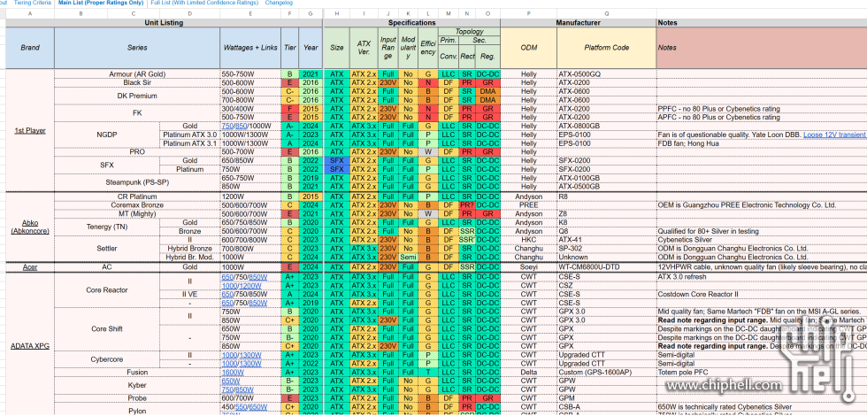Viewport: 867px width, 416px height.
Task: Click the Tier header cell
Action: click(289, 48)
